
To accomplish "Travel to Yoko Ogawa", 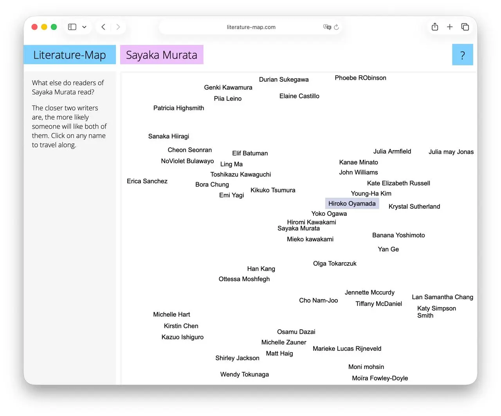I will [329, 213].
